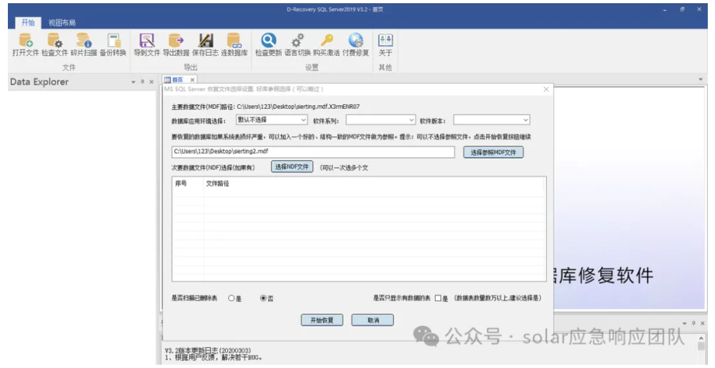Screen dimensions: 715x368
Task: Click the 导到文件 (Export to File) icon
Action: pos(147,43)
